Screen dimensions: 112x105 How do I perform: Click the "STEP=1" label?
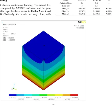(x=6, y=27)
